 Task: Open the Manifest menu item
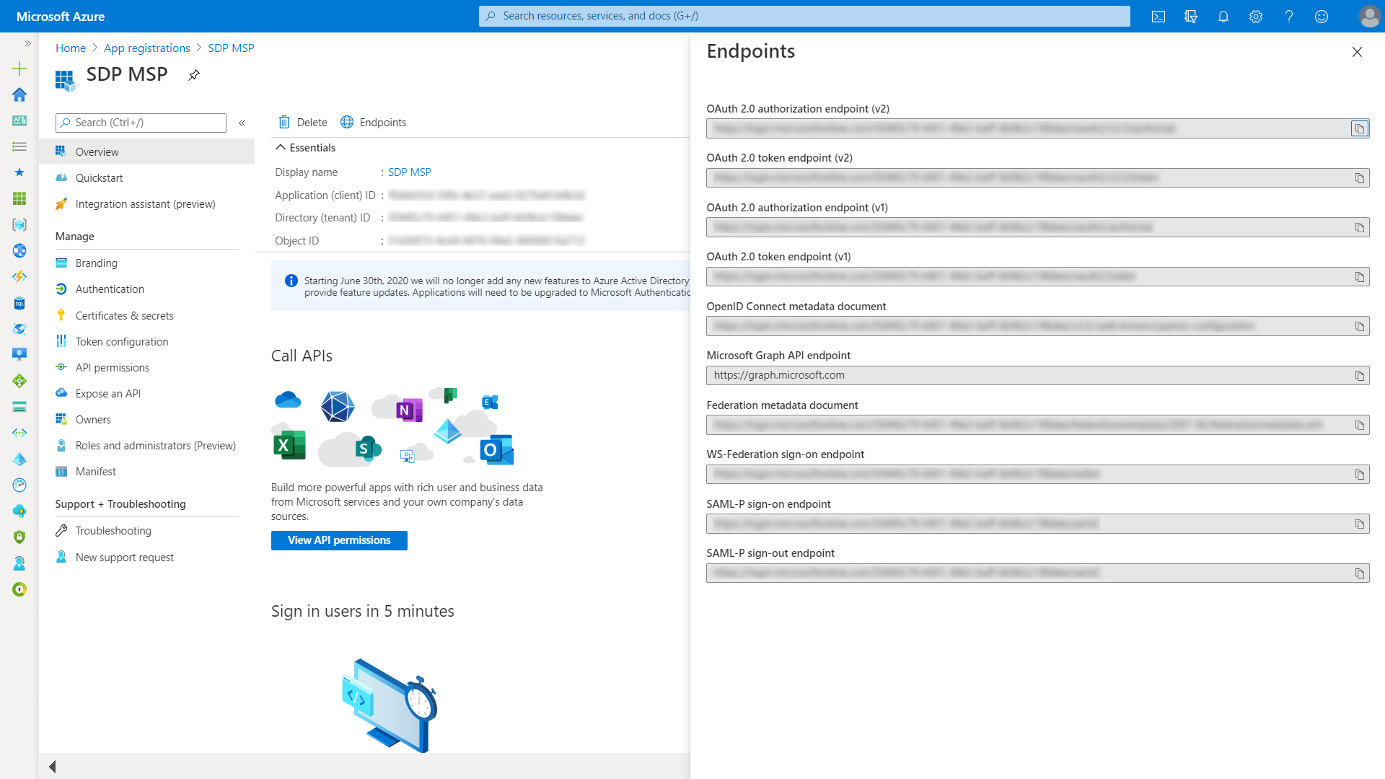[x=95, y=472]
